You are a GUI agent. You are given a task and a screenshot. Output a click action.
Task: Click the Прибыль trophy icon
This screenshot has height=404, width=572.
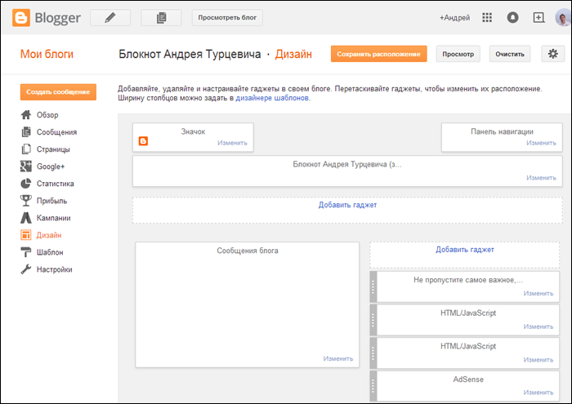[x=26, y=200]
